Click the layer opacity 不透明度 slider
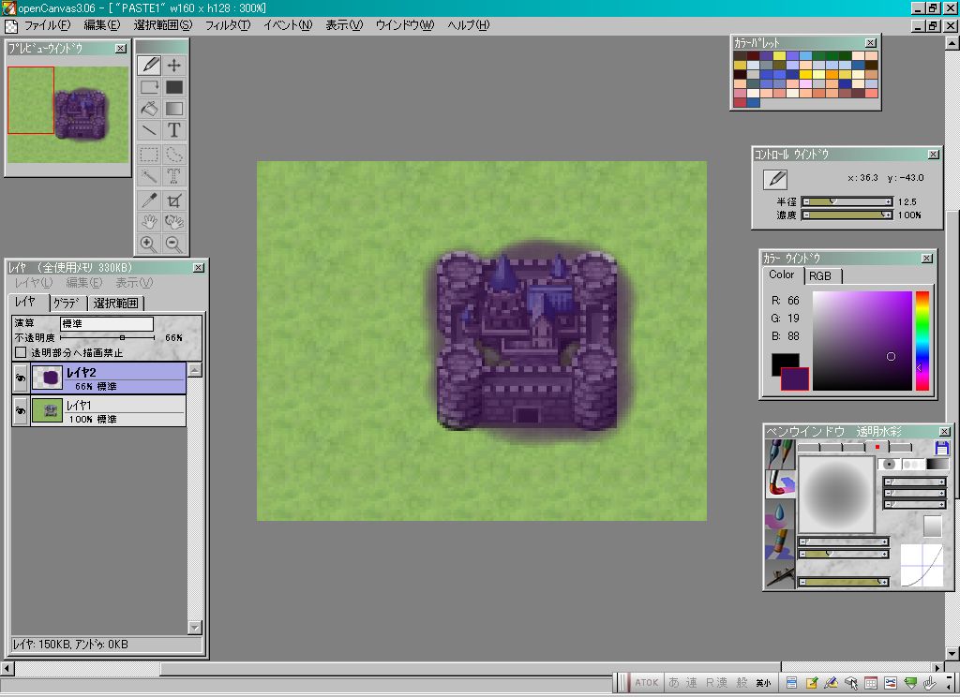Screen dimensions: 960x697 [x=108, y=337]
